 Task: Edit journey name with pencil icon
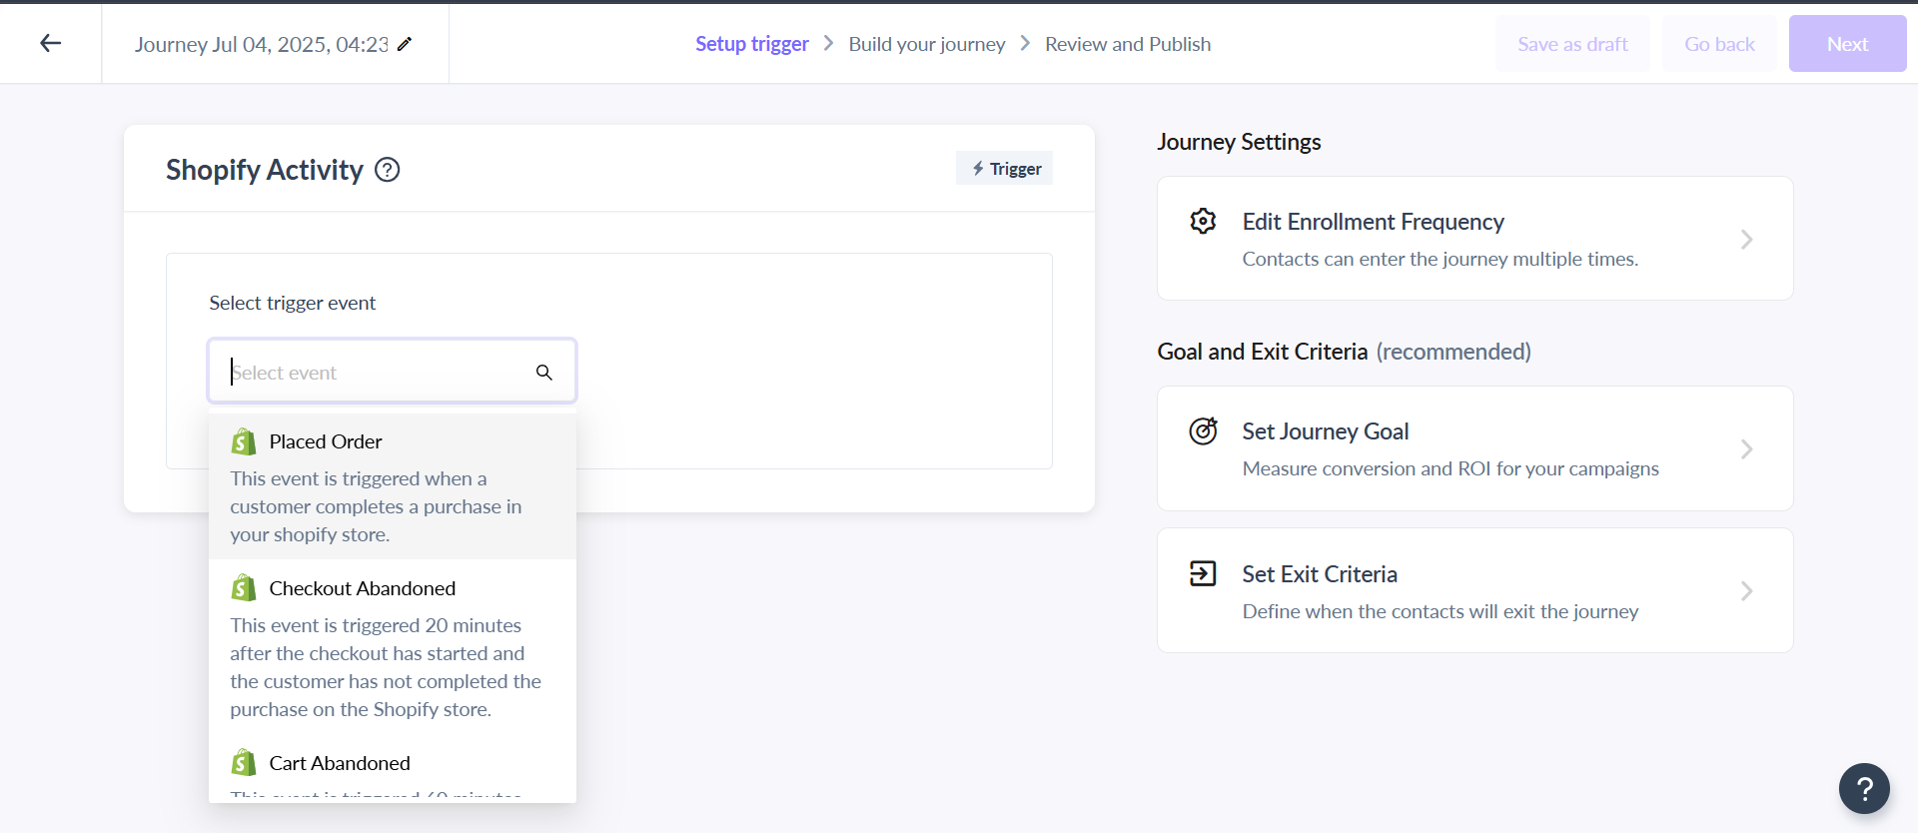point(405,44)
